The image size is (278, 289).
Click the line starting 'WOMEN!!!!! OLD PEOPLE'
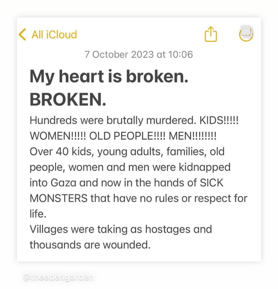click(123, 136)
